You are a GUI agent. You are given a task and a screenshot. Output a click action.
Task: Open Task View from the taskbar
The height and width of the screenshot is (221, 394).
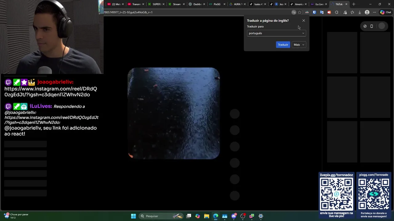coord(189,216)
